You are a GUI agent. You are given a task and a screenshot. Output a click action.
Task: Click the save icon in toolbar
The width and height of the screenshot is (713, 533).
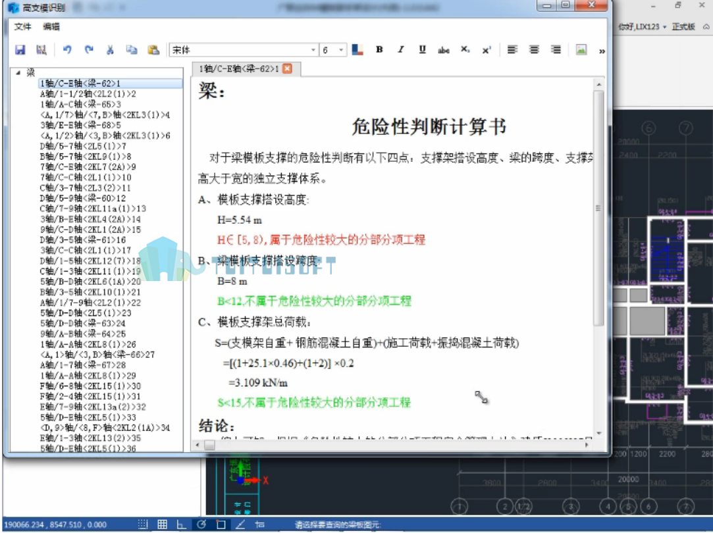[20, 49]
